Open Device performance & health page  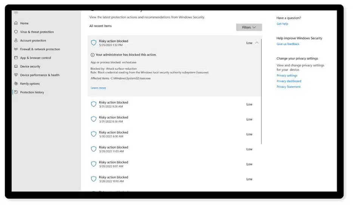[x=40, y=75]
